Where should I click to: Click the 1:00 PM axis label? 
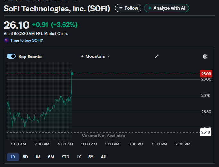pyautogui.click(x=112, y=144)
